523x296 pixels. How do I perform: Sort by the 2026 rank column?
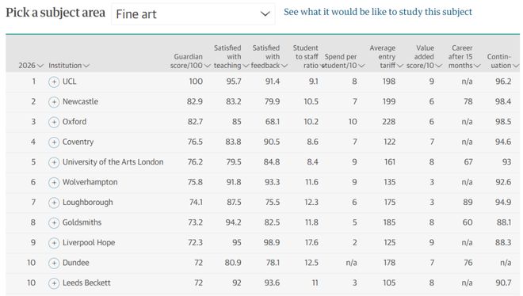pyautogui.click(x=31, y=65)
